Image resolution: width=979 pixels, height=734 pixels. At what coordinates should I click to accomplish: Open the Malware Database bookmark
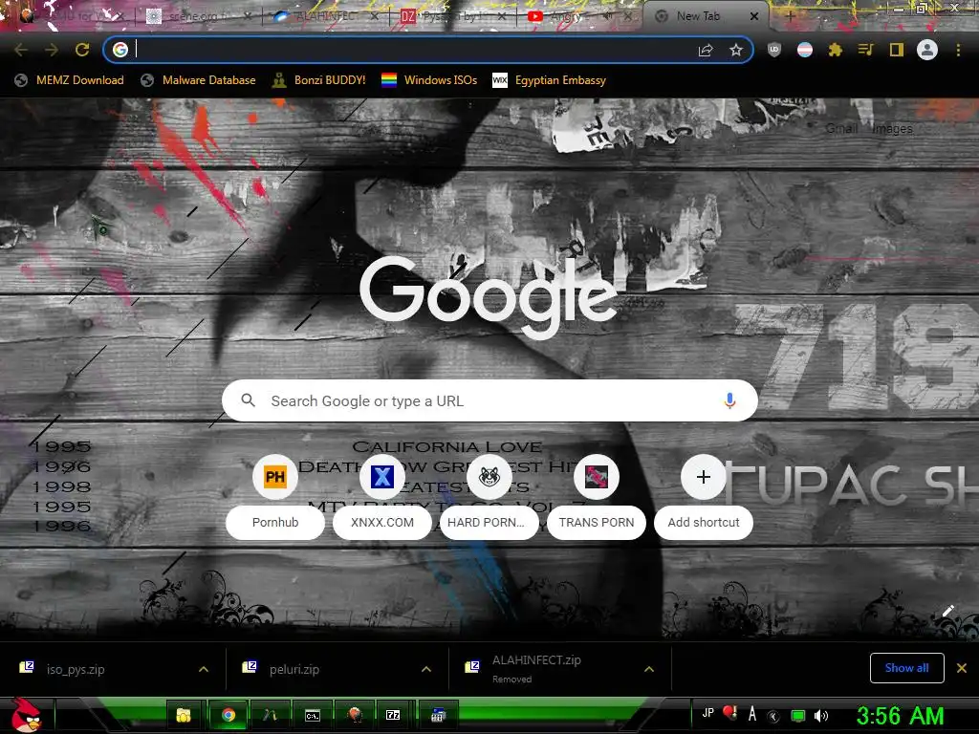coord(198,80)
